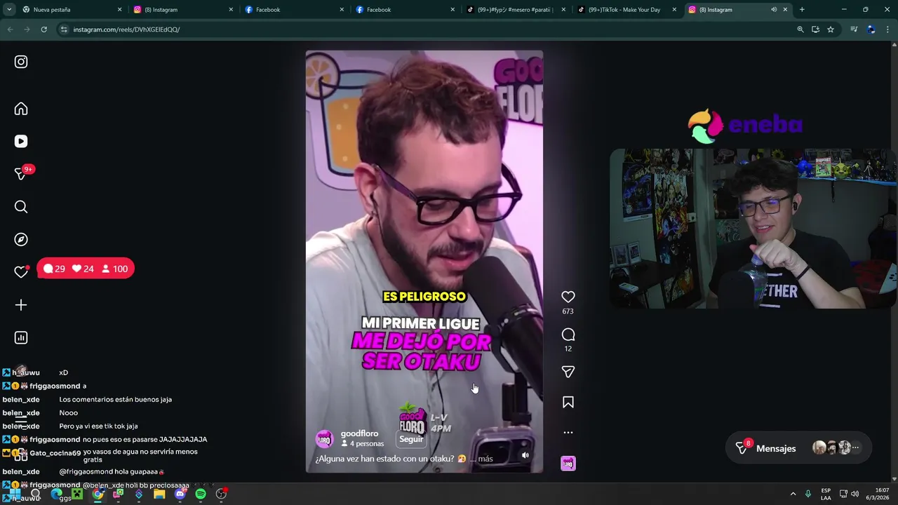Screen dimensions: 898x505
Task: Click comment count '12'
Action: coord(568,349)
